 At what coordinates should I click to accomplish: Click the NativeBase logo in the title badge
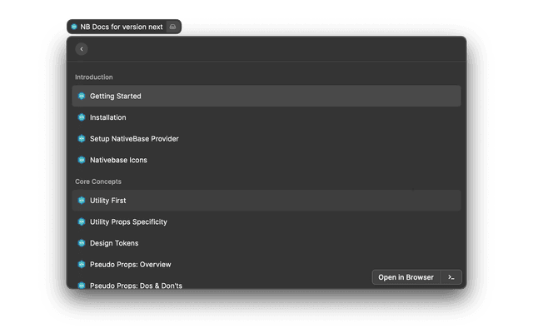(x=74, y=27)
